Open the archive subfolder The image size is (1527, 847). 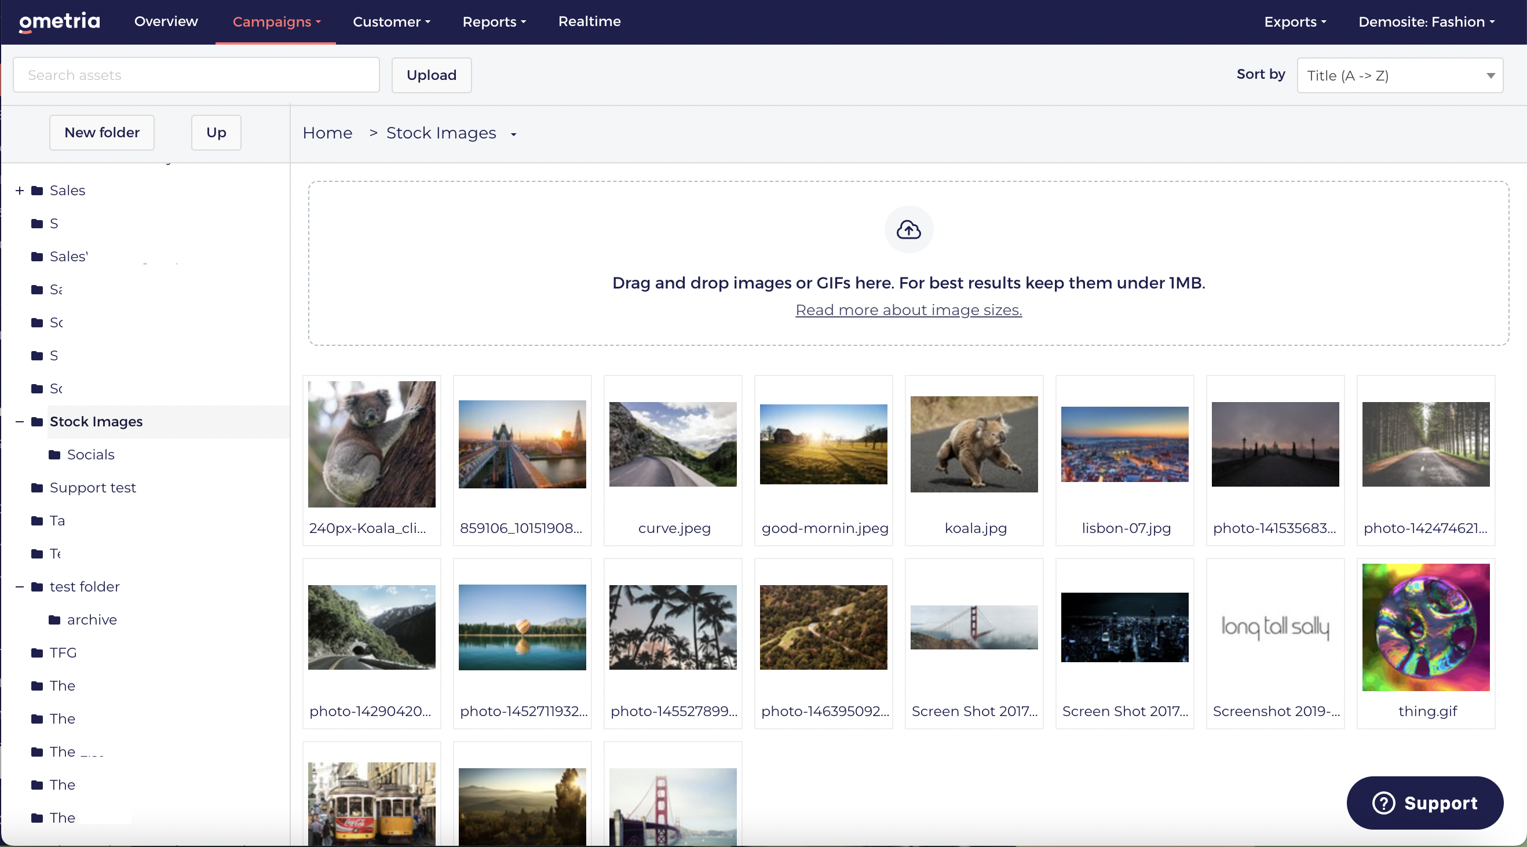92,620
